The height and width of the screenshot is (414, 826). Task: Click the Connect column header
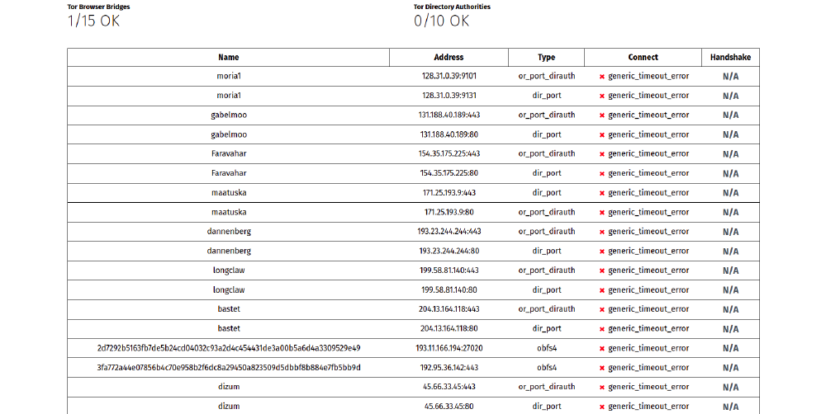pos(643,58)
